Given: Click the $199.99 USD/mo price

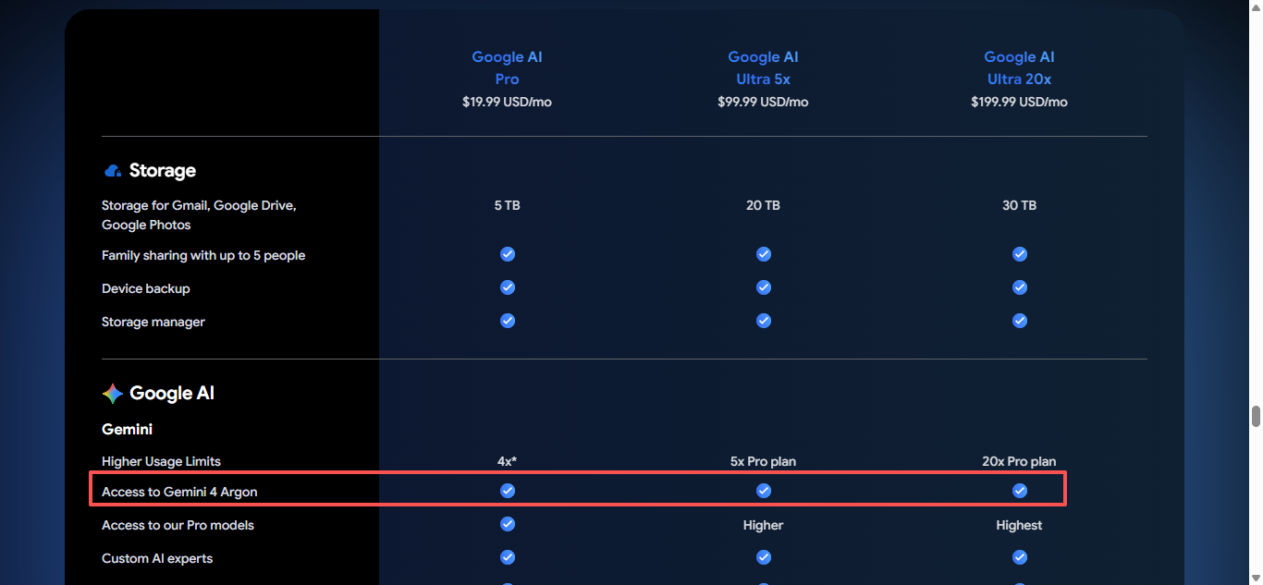Looking at the screenshot, I should tap(1020, 102).
